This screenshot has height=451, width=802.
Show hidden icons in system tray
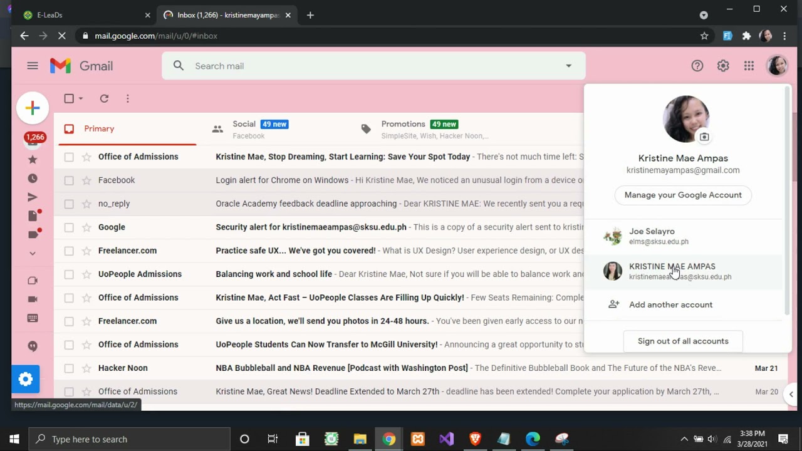pyautogui.click(x=684, y=439)
